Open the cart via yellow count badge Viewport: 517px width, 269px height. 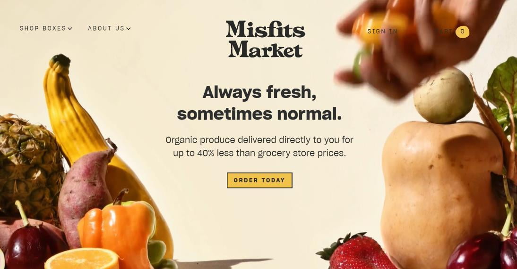pyautogui.click(x=462, y=32)
